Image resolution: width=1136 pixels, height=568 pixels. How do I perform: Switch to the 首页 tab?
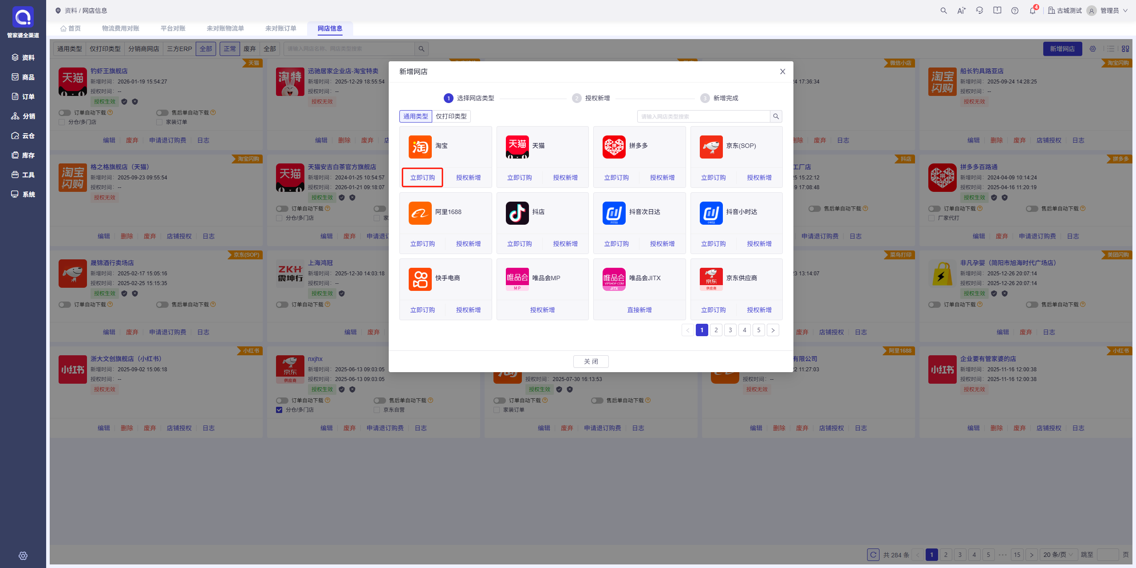point(71,28)
